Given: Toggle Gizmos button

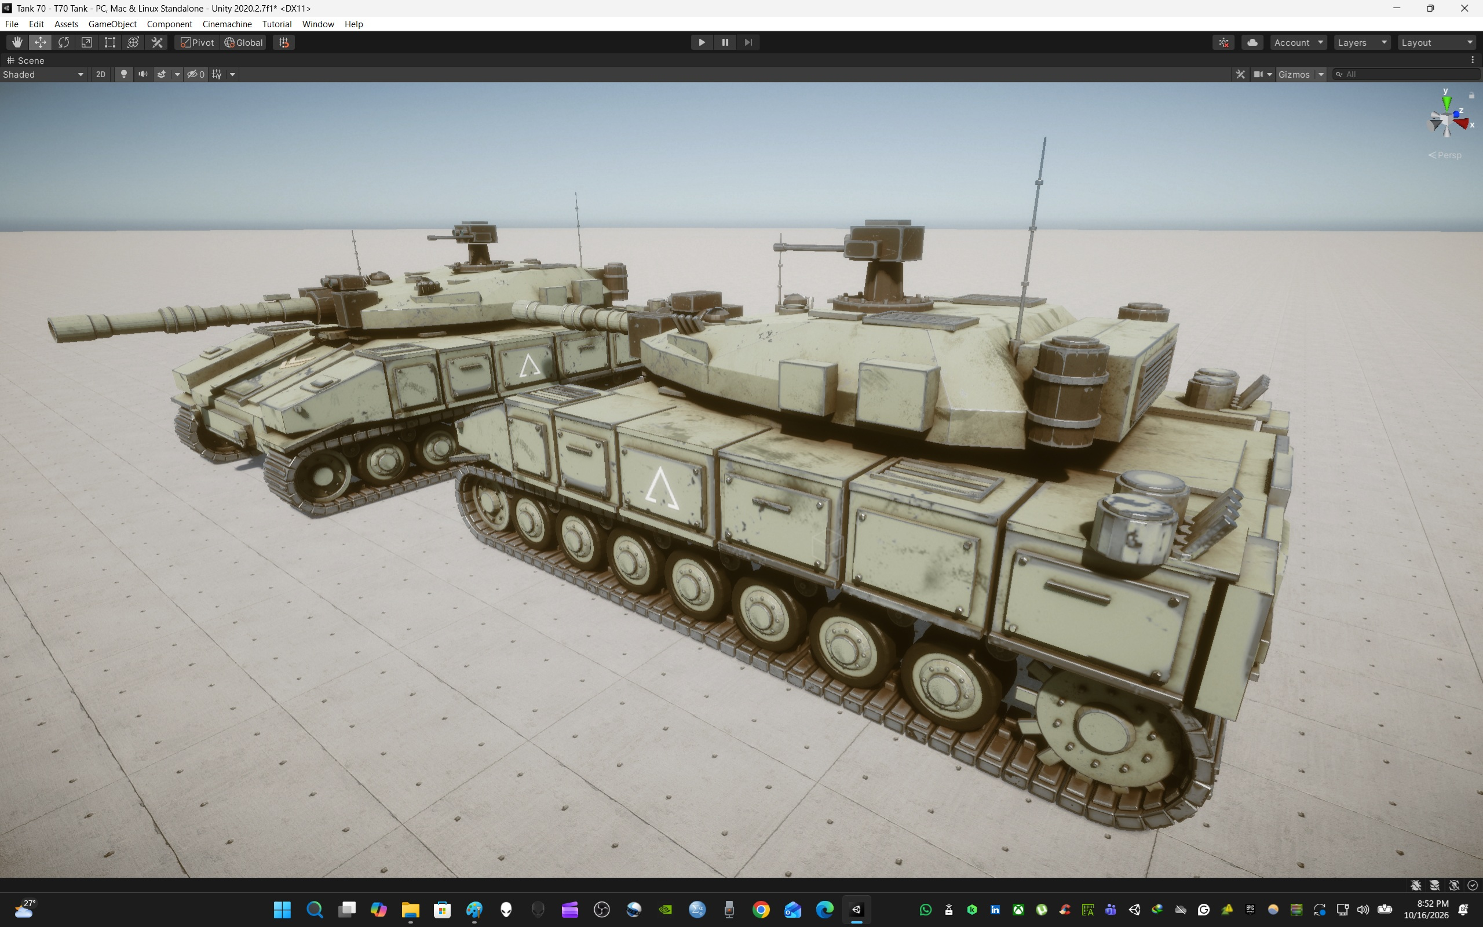Looking at the screenshot, I should (x=1294, y=74).
